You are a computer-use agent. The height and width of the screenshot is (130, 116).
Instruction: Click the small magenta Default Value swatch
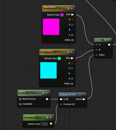(62, 15)
